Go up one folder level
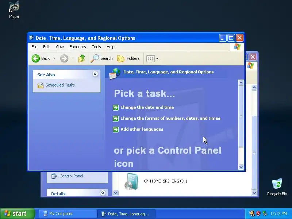Viewport: 292px width, 219px height. (x=81, y=58)
